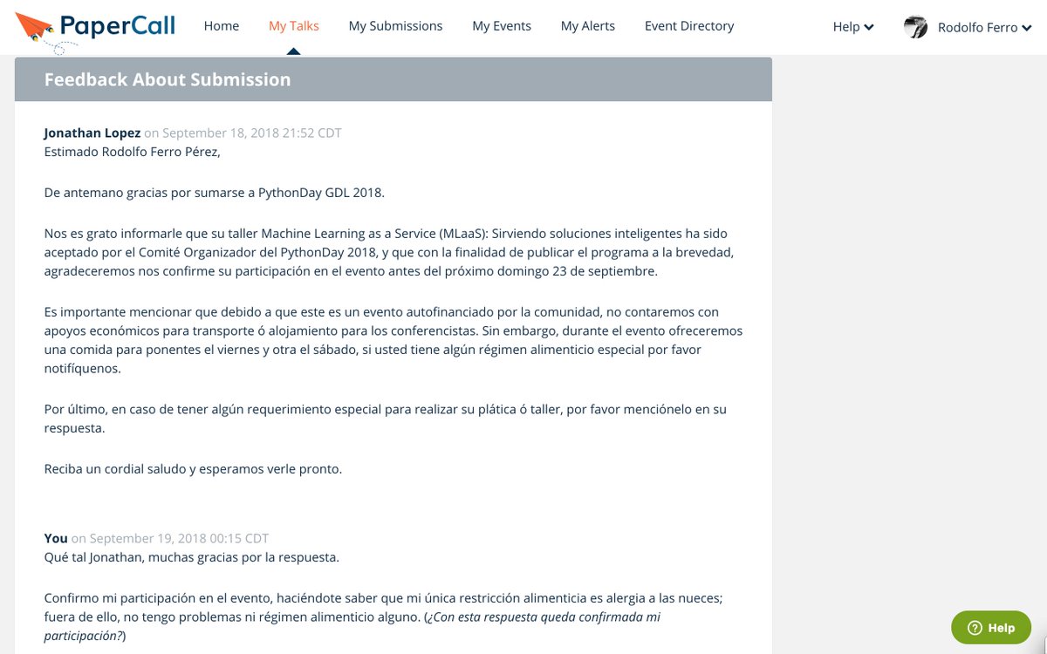Click the 'You' comment author label
The width and height of the screenshot is (1047, 654).
tap(56, 539)
